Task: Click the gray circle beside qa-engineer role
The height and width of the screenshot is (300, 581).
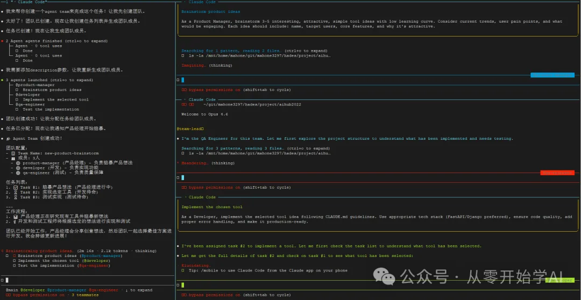Action: (18, 173)
